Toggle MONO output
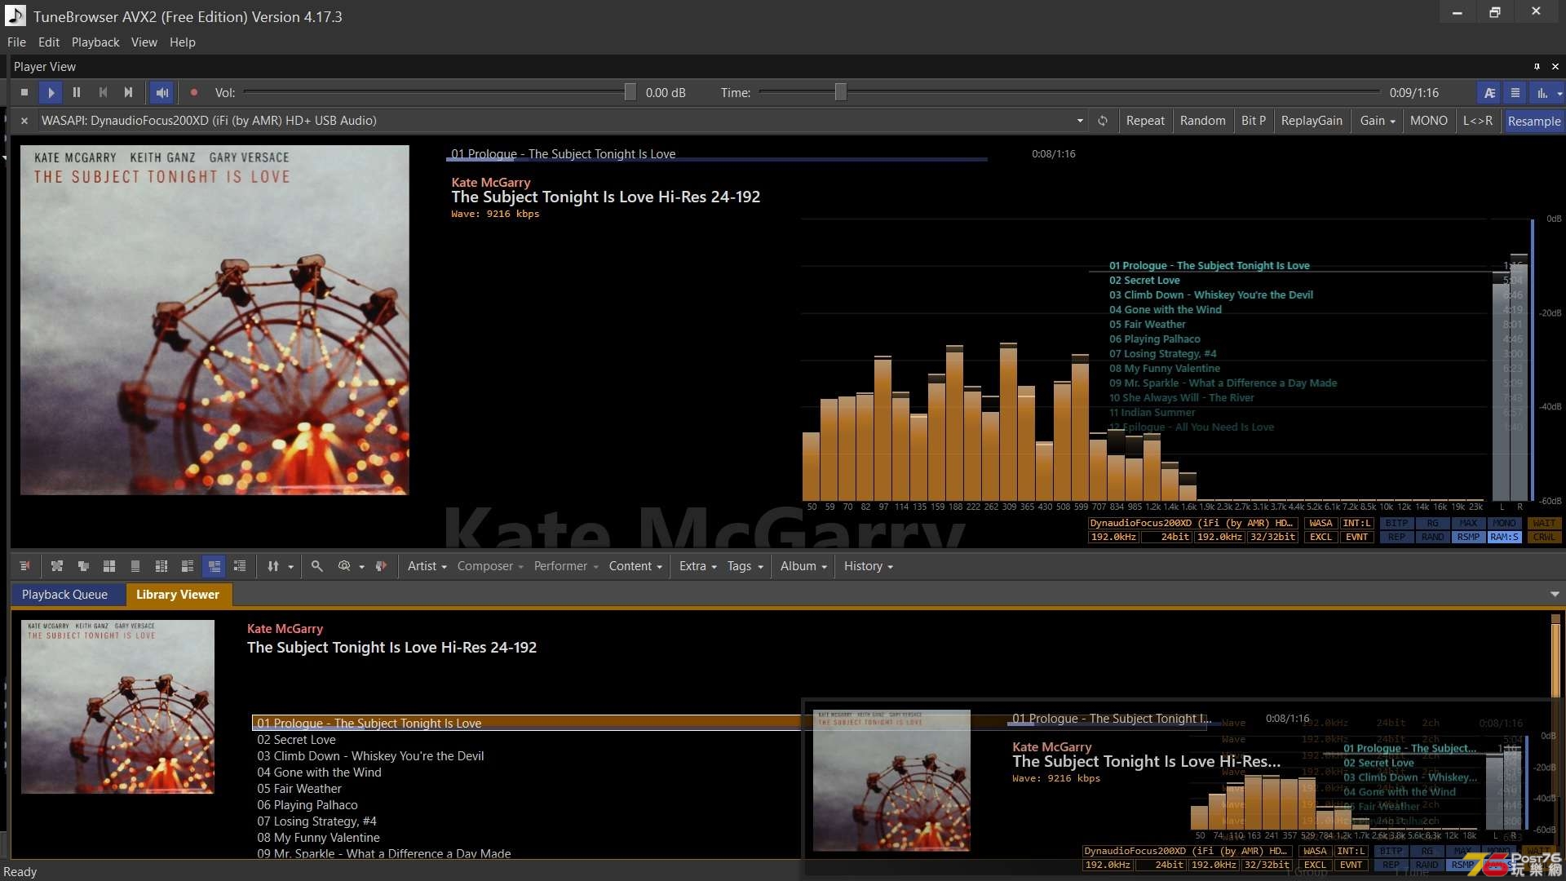Viewport: 1566px width, 881px height. [x=1429, y=121]
